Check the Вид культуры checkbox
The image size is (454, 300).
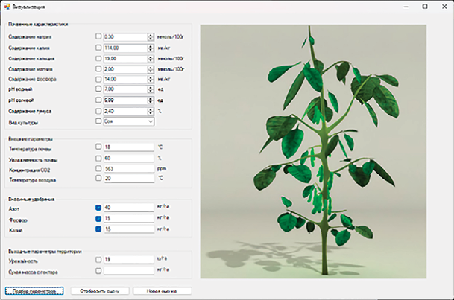[98, 121]
